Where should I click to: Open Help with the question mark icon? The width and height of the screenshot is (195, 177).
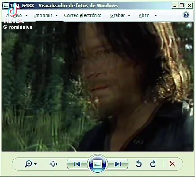[186, 15]
